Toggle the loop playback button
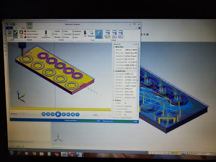 77,114
